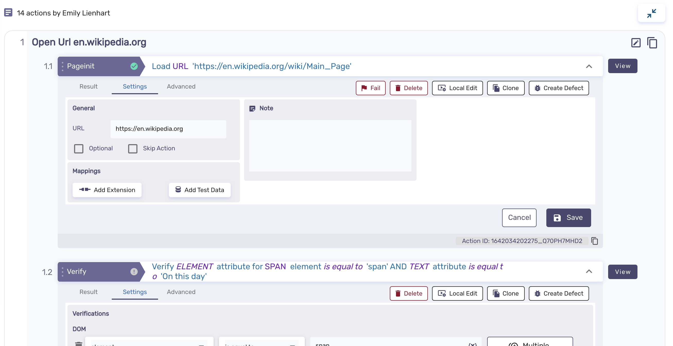Viewport: 673px width, 346px height.
Task: Copy the Action ID with the clipboard icon
Action: tap(595, 241)
